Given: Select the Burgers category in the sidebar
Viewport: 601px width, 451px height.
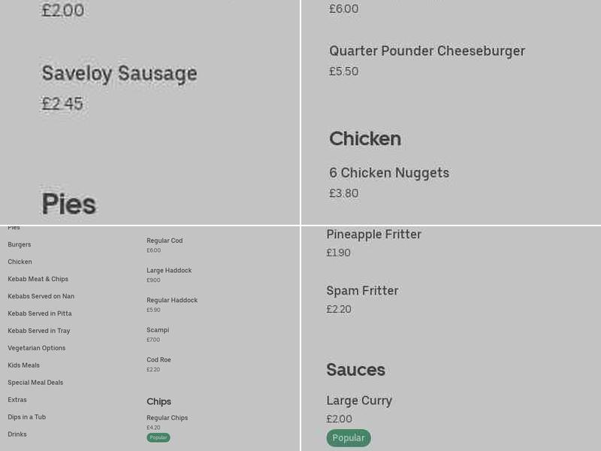Looking at the screenshot, I should coord(19,244).
